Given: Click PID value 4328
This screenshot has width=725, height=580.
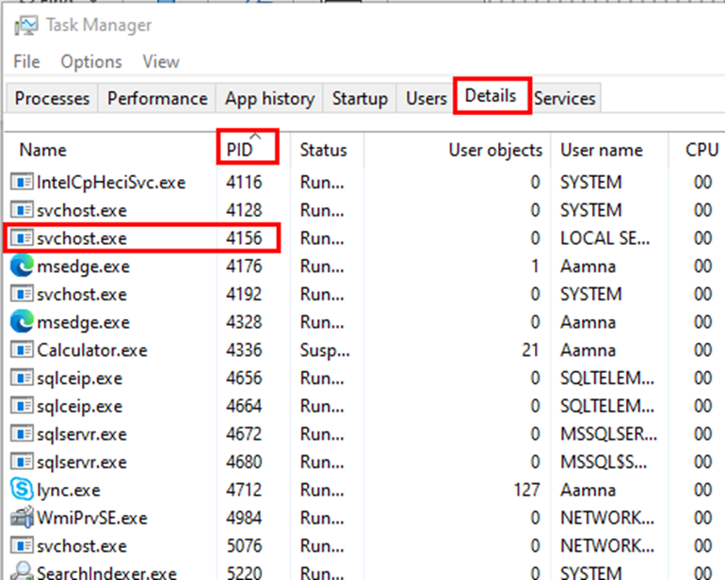Looking at the screenshot, I should pyautogui.click(x=244, y=322).
